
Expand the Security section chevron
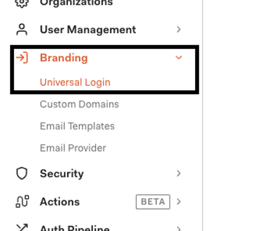pos(179,173)
